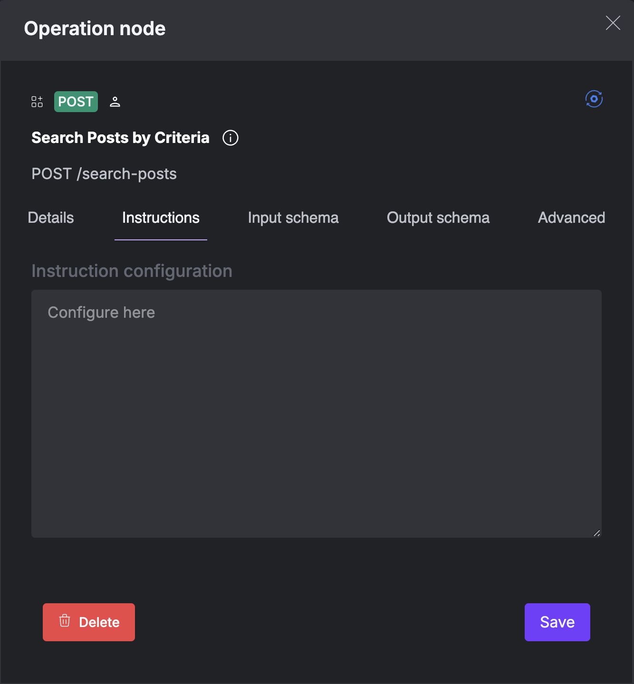Screen dimensions: 634x684
Task: Open the Input schema tab
Action: (293, 218)
